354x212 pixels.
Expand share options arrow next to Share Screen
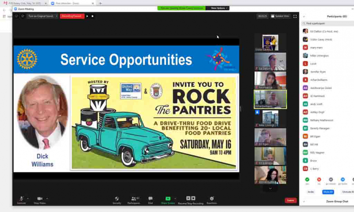point(175,198)
